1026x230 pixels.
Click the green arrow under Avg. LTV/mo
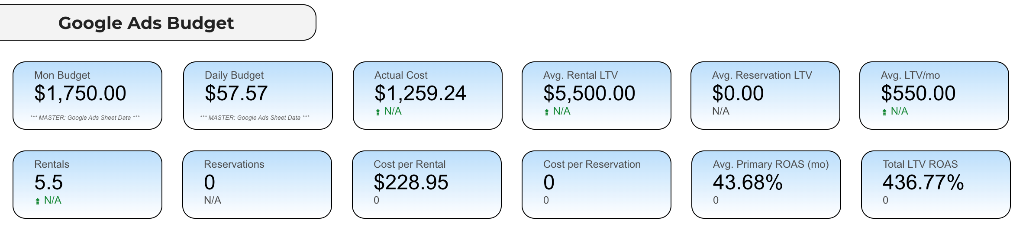pos(884,112)
